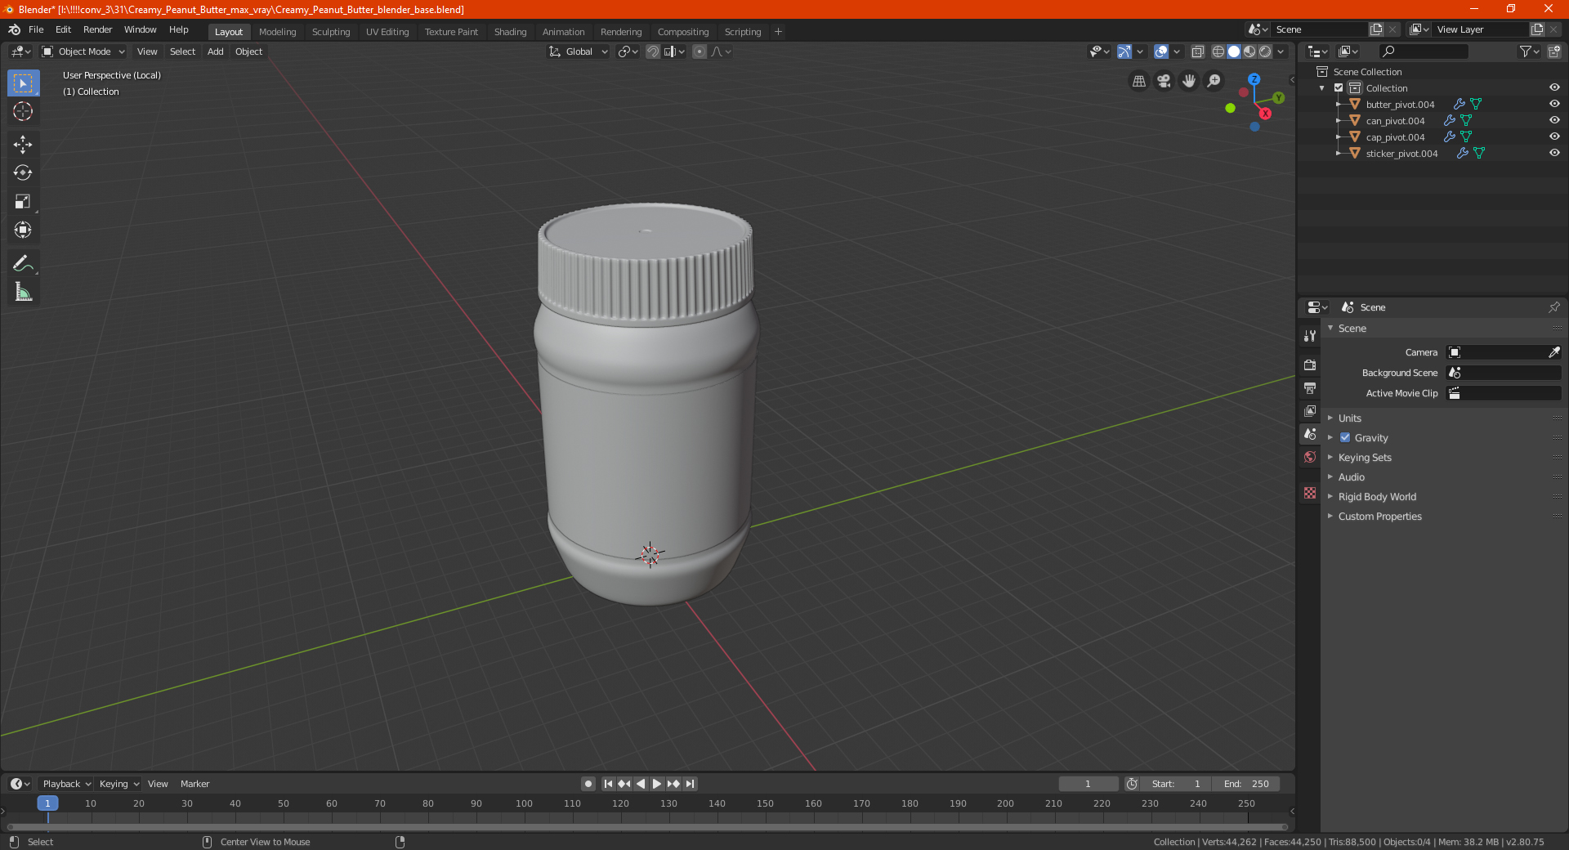Select the Measure tool
This screenshot has width=1569, height=850.
[x=23, y=292]
